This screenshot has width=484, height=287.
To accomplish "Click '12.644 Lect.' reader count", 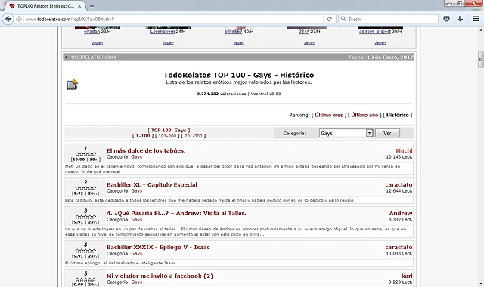I will pos(399,191).
